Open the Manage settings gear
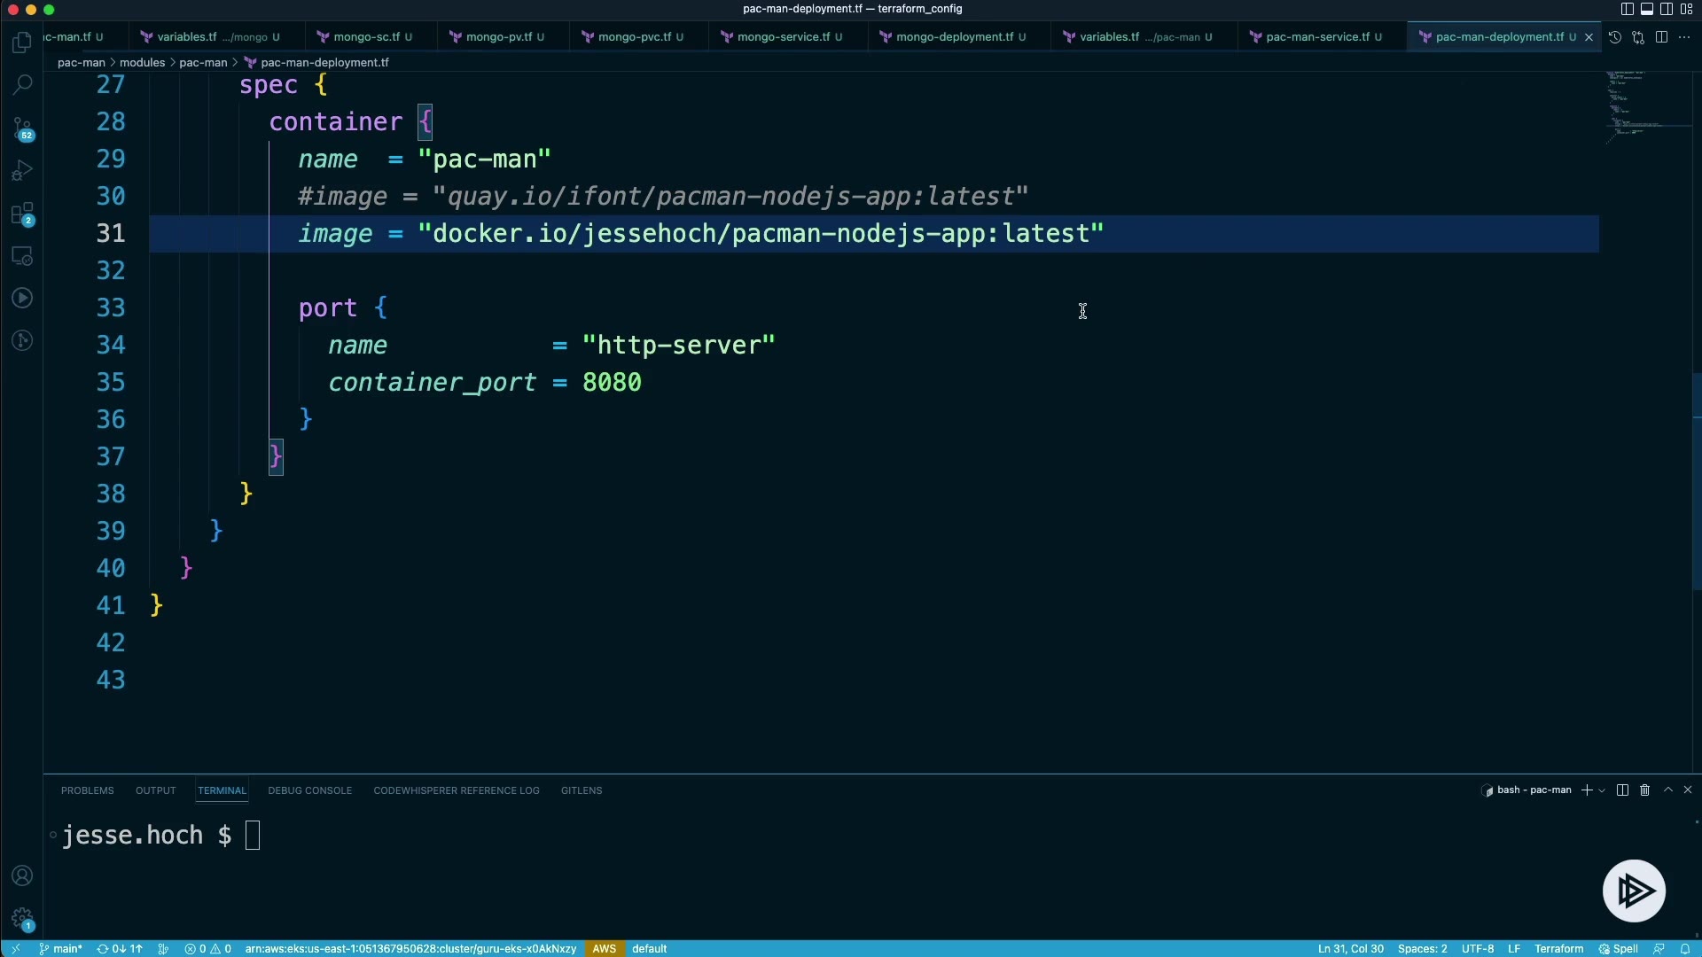This screenshot has height=957, width=1702. [x=22, y=919]
